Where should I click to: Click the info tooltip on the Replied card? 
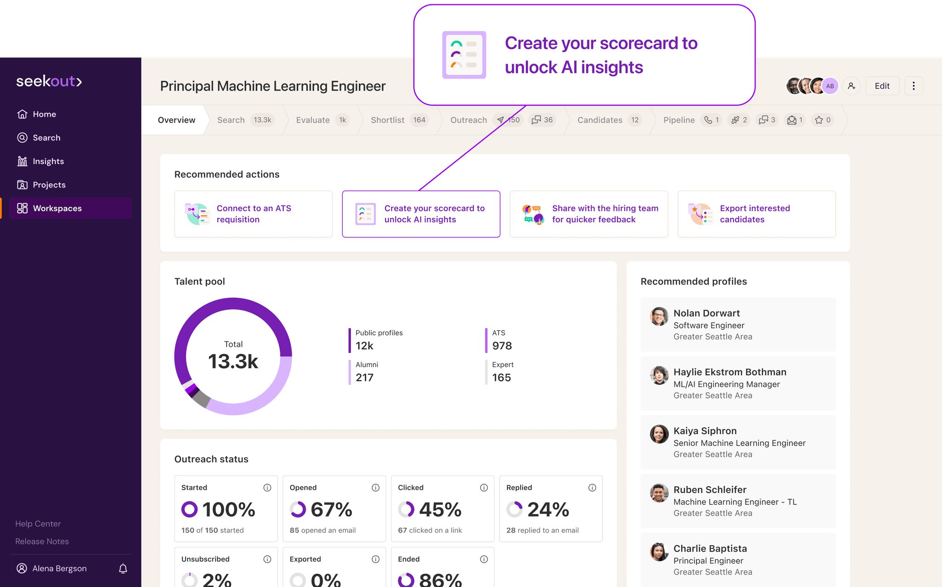pos(592,488)
